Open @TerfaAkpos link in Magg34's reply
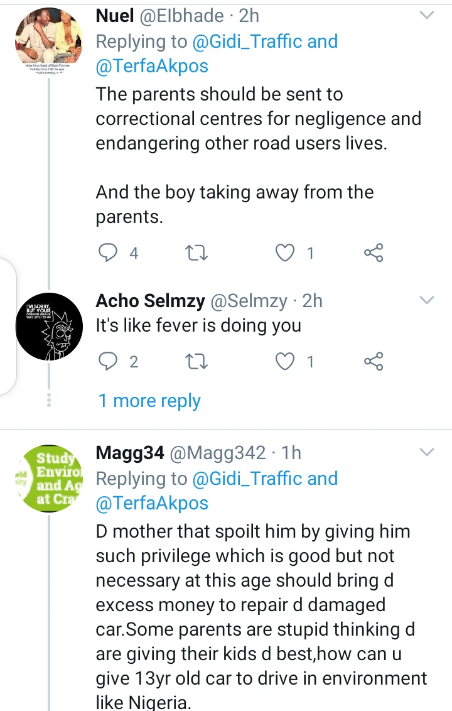This screenshot has height=711, width=452. (152, 502)
